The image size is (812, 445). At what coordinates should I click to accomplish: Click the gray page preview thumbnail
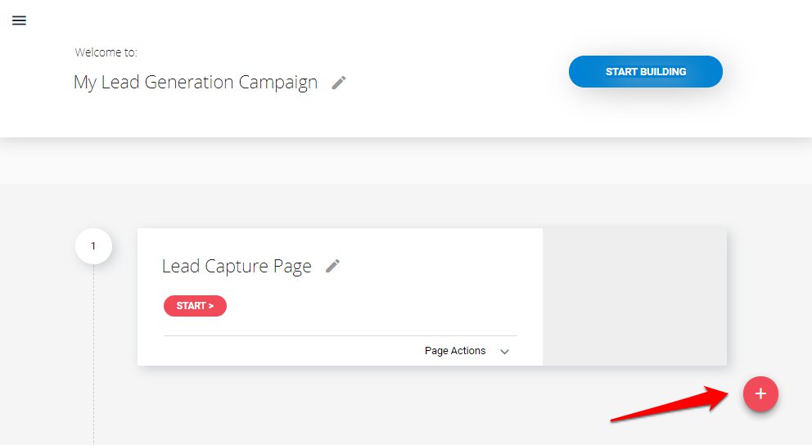pyautogui.click(x=634, y=296)
